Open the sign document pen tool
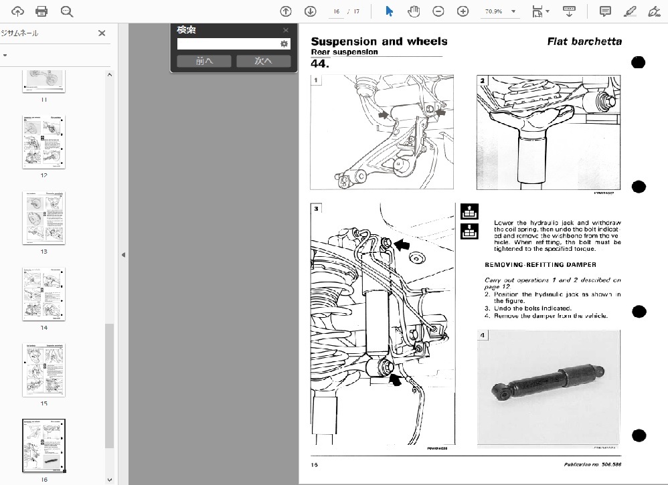Viewport: 668px width, 485px height. pyautogui.click(x=654, y=11)
